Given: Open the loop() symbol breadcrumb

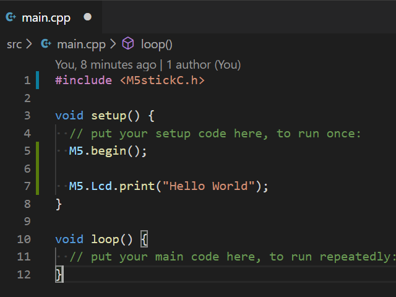Looking at the screenshot, I should [156, 44].
